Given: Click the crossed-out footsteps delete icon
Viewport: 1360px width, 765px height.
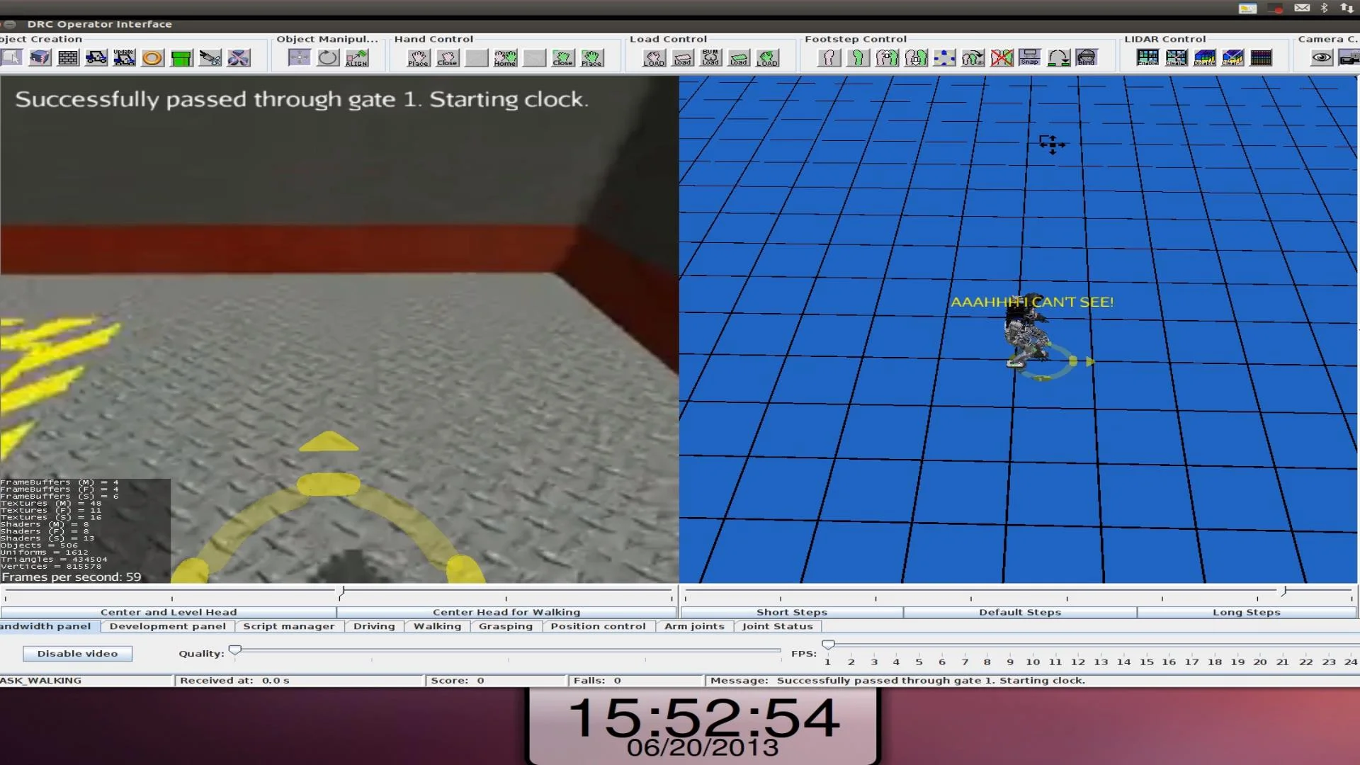Looking at the screenshot, I should coord(1002,58).
